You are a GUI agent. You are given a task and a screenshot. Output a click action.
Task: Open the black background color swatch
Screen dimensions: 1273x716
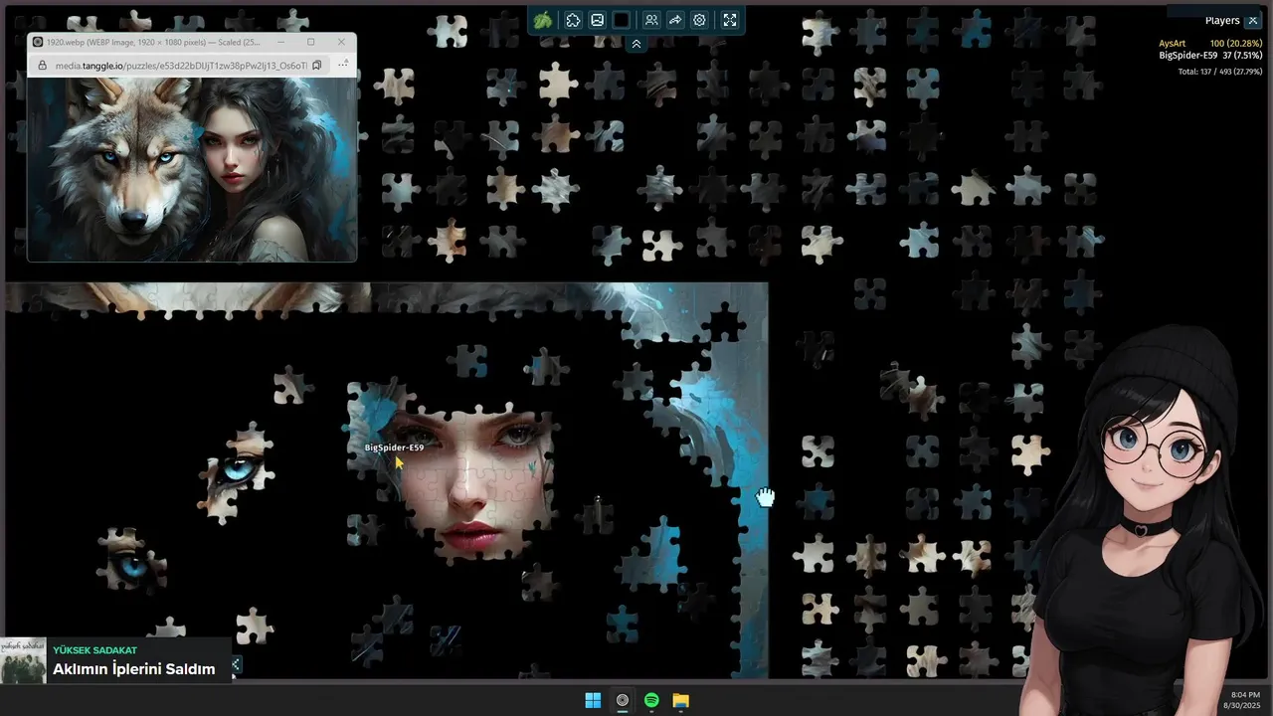[622, 20]
